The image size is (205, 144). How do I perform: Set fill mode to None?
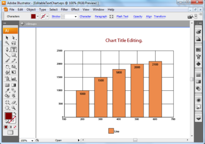(15, 127)
